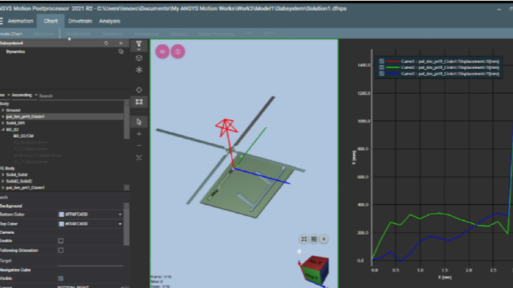Viewport: 513px width, 288px height.
Task: Expand the Solid2_Solid2 node
Action: tap(3, 181)
